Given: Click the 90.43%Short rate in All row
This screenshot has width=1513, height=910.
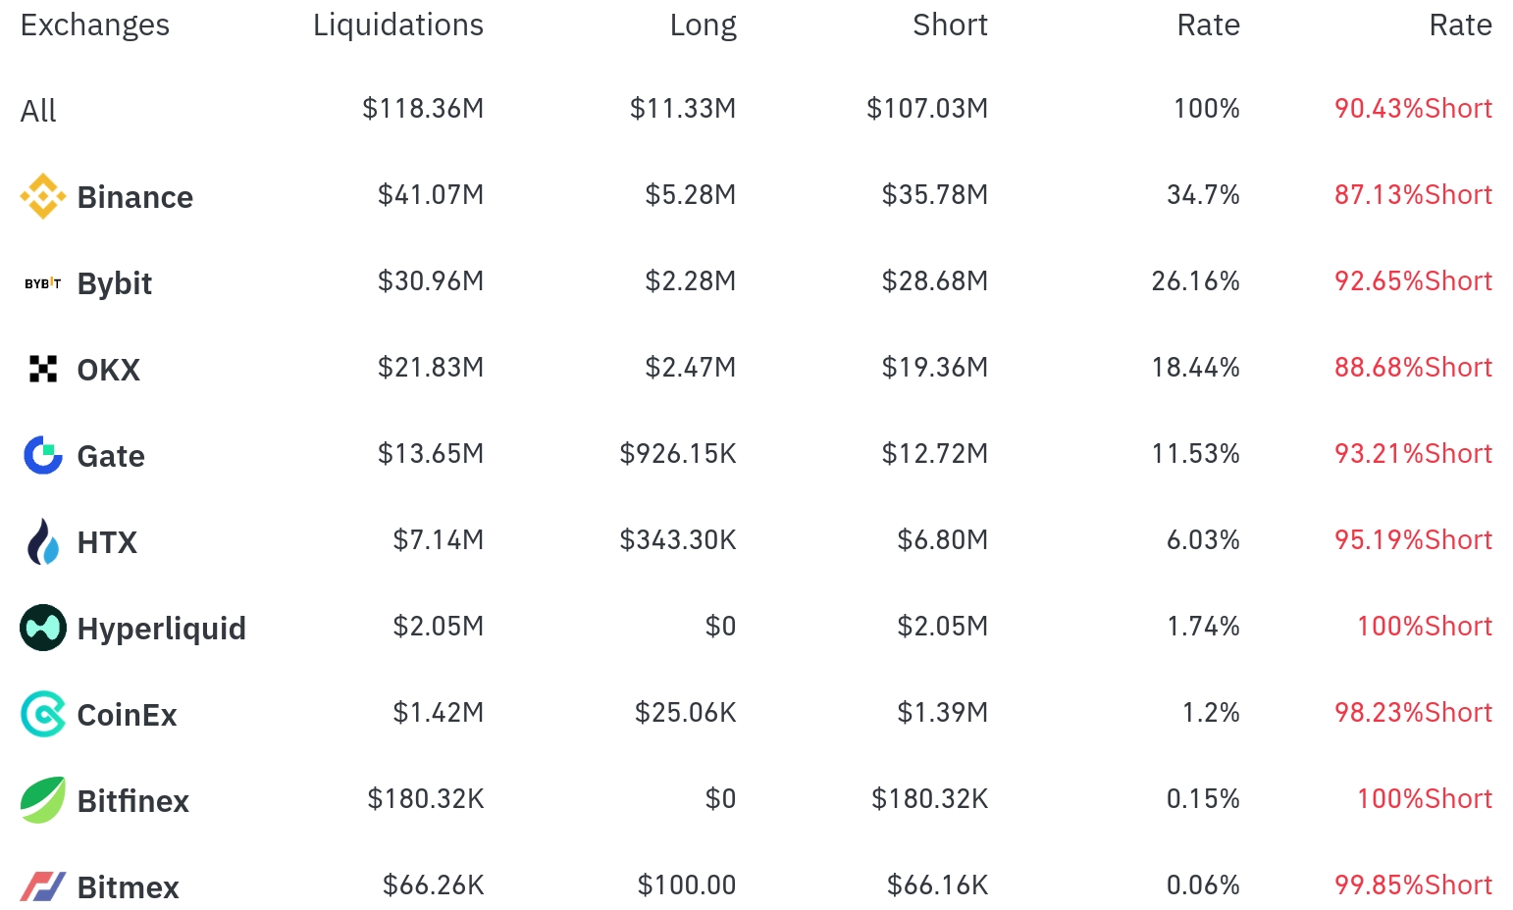Looking at the screenshot, I should [x=1413, y=109].
